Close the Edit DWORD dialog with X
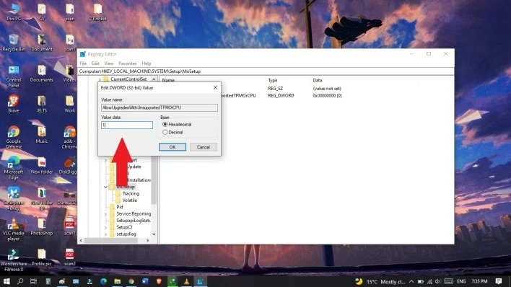The height and width of the screenshot is (287, 511). click(215, 88)
